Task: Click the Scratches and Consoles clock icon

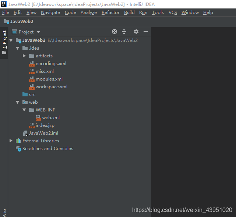Action: tap(18, 149)
